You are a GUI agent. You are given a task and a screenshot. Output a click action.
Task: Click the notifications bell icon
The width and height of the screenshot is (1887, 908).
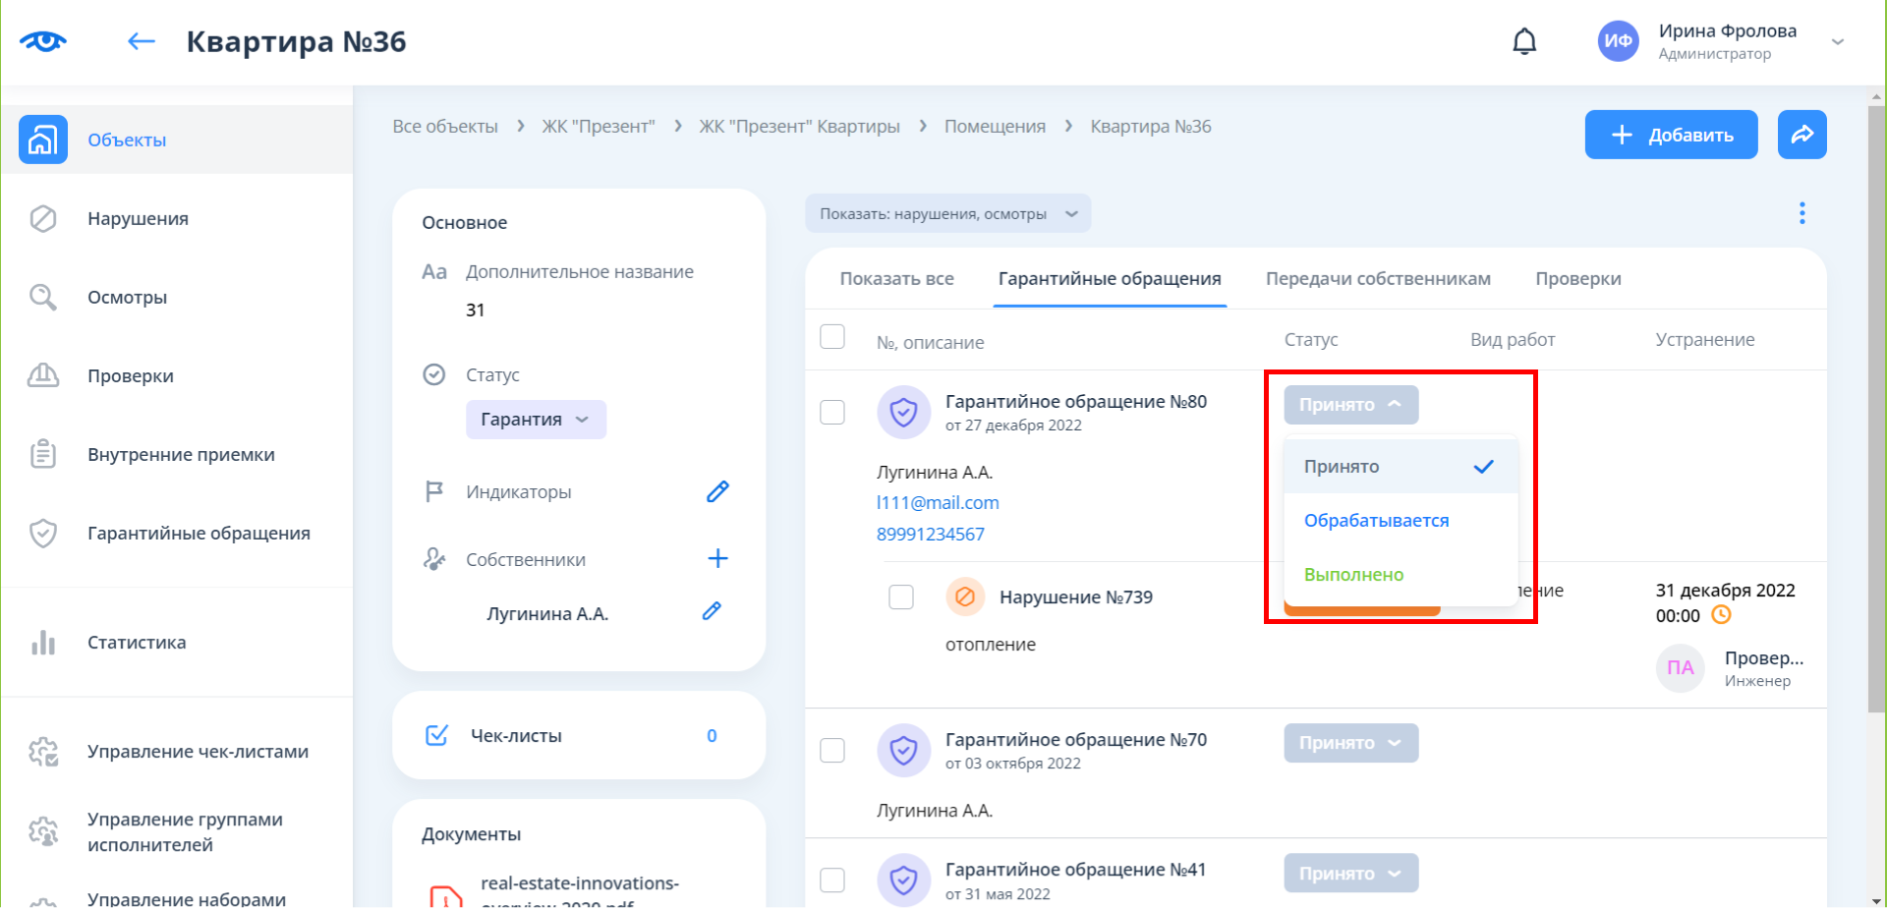pos(1524,41)
